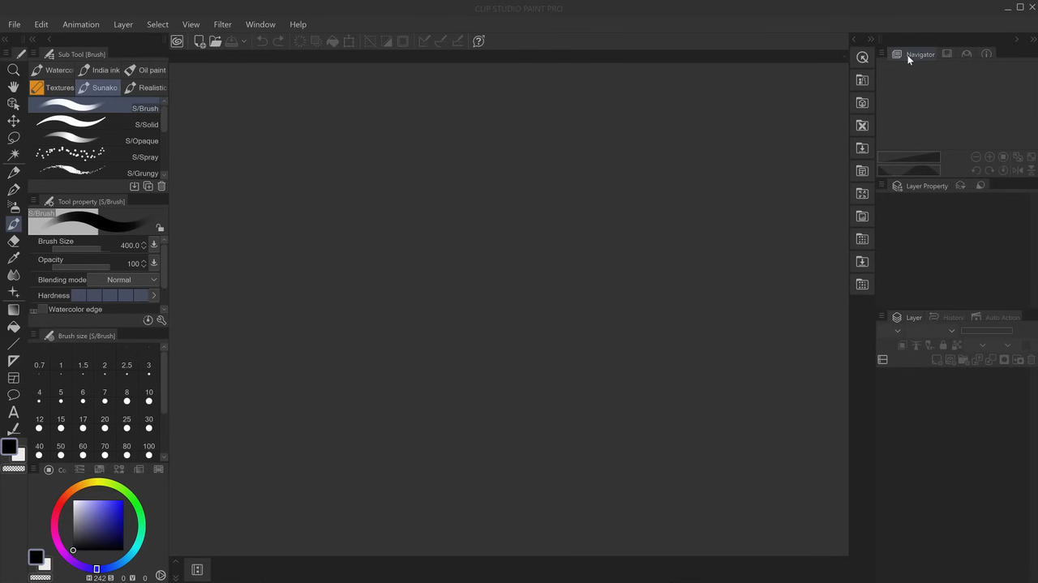This screenshot has width=1038, height=583.
Task: Delete sub tool with trash icon
Action: tap(161, 186)
